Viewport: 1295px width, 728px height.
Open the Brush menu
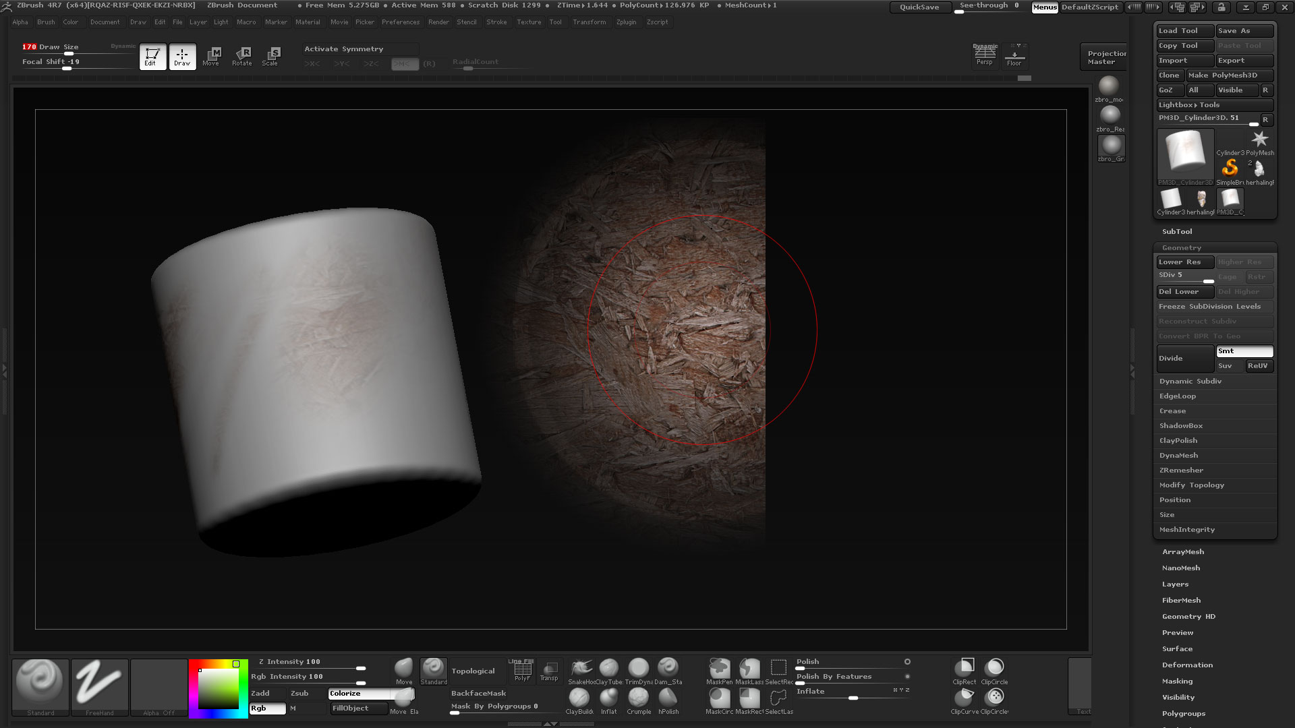pyautogui.click(x=46, y=22)
